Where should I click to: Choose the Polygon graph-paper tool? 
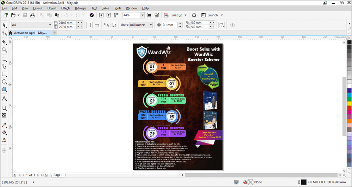[x=4, y=89]
